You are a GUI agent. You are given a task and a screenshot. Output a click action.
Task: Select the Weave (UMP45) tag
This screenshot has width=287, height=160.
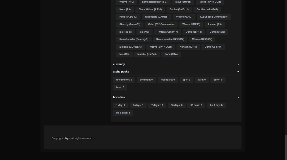191,25
